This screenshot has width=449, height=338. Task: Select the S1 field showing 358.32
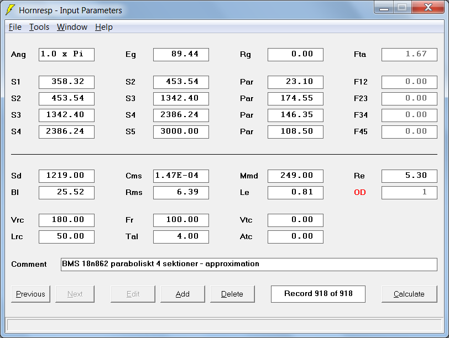click(x=66, y=82)
